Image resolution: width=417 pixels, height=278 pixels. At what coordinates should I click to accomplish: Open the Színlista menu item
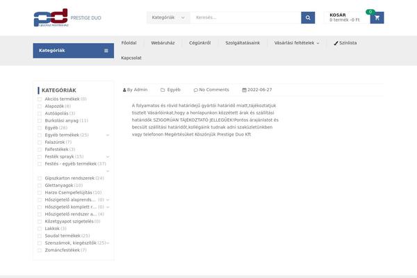[347, 43]
